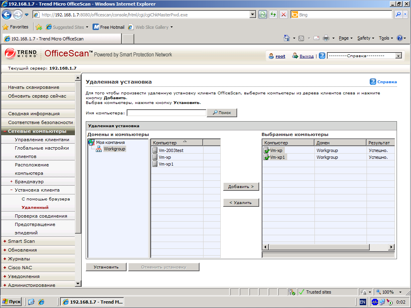411x308 pixels.
Task: Click the Home icon in the command bar
Action: coord(287,38)
